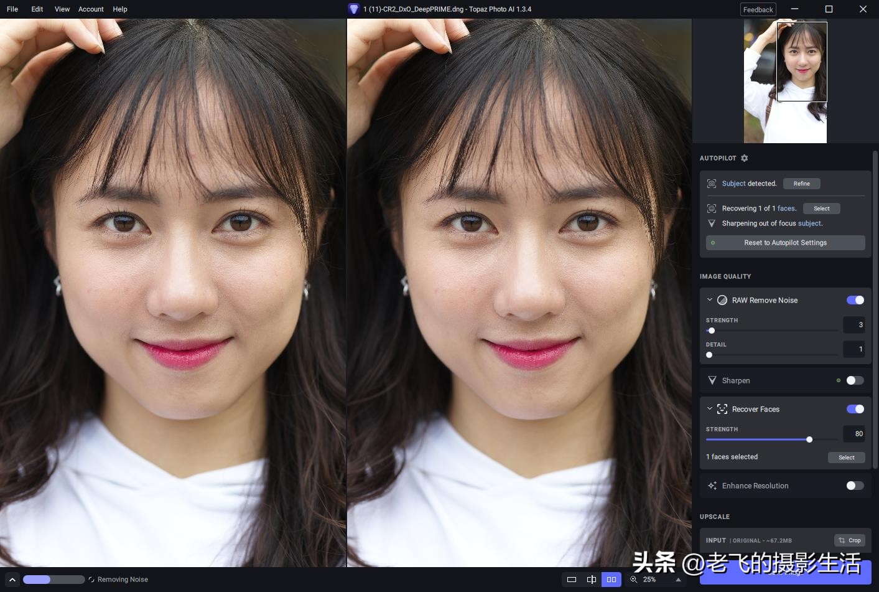
Task: Open the zoom percentage dropdown
Action: coord(649,580)
